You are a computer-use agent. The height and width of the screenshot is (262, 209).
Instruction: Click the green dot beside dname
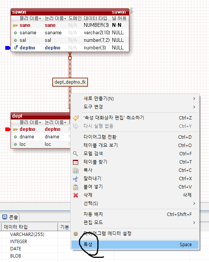pos(15,137)
